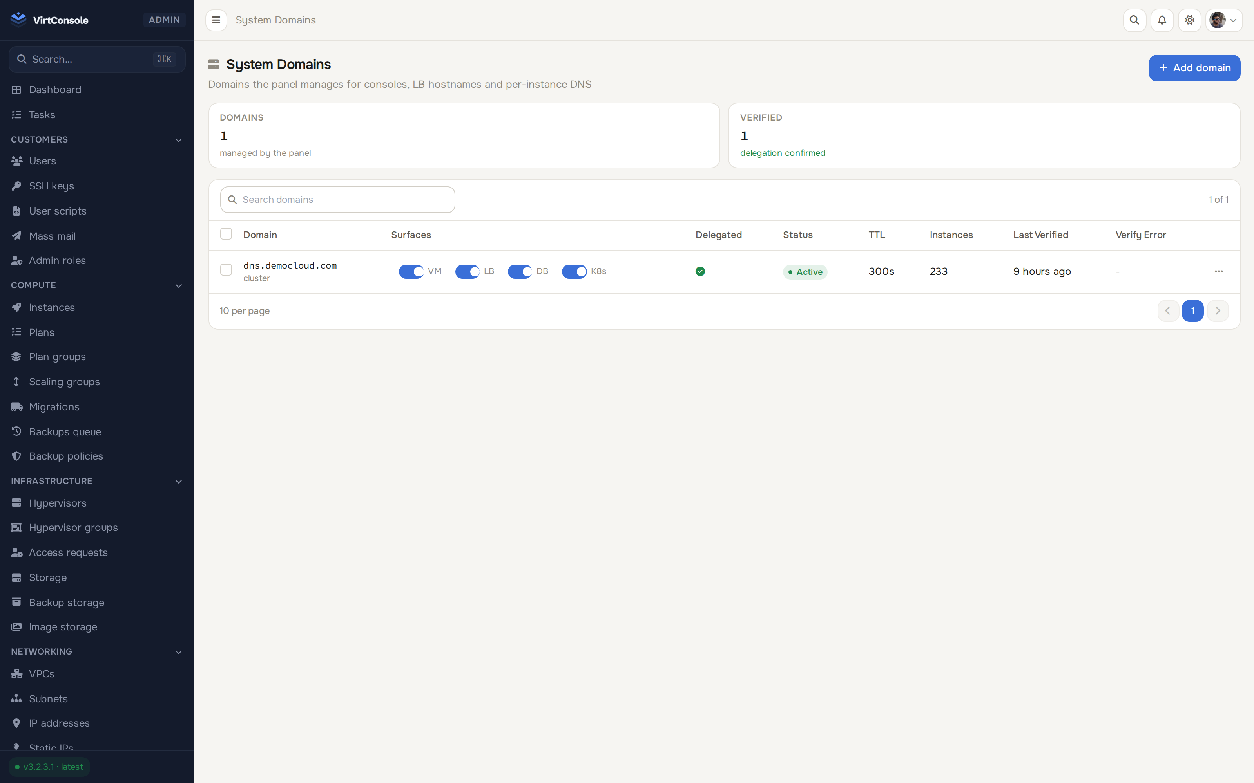The width and height of the screenshot is (1254, 783).
Task: Click the green delegated checkmark icon
Action: (700, 271)
